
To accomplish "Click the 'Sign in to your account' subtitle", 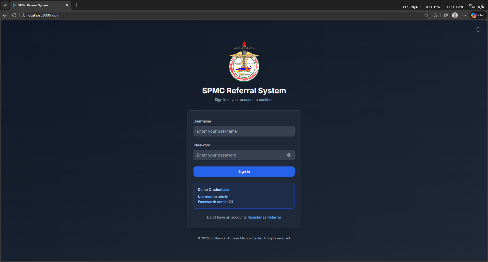I will pos(244,100).
